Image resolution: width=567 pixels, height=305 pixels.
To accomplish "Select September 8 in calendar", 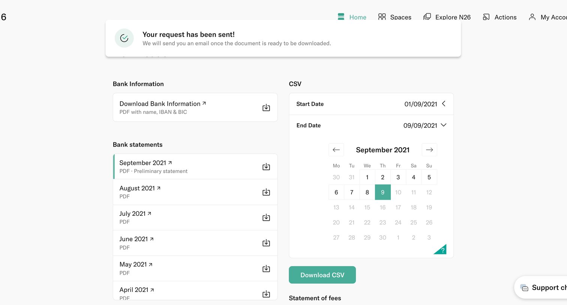I will pyautogui.click(x=367, y=192).
